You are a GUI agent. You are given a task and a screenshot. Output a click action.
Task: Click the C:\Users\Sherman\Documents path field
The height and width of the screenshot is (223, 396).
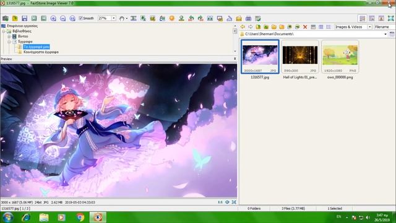click(x=313, y=34)
